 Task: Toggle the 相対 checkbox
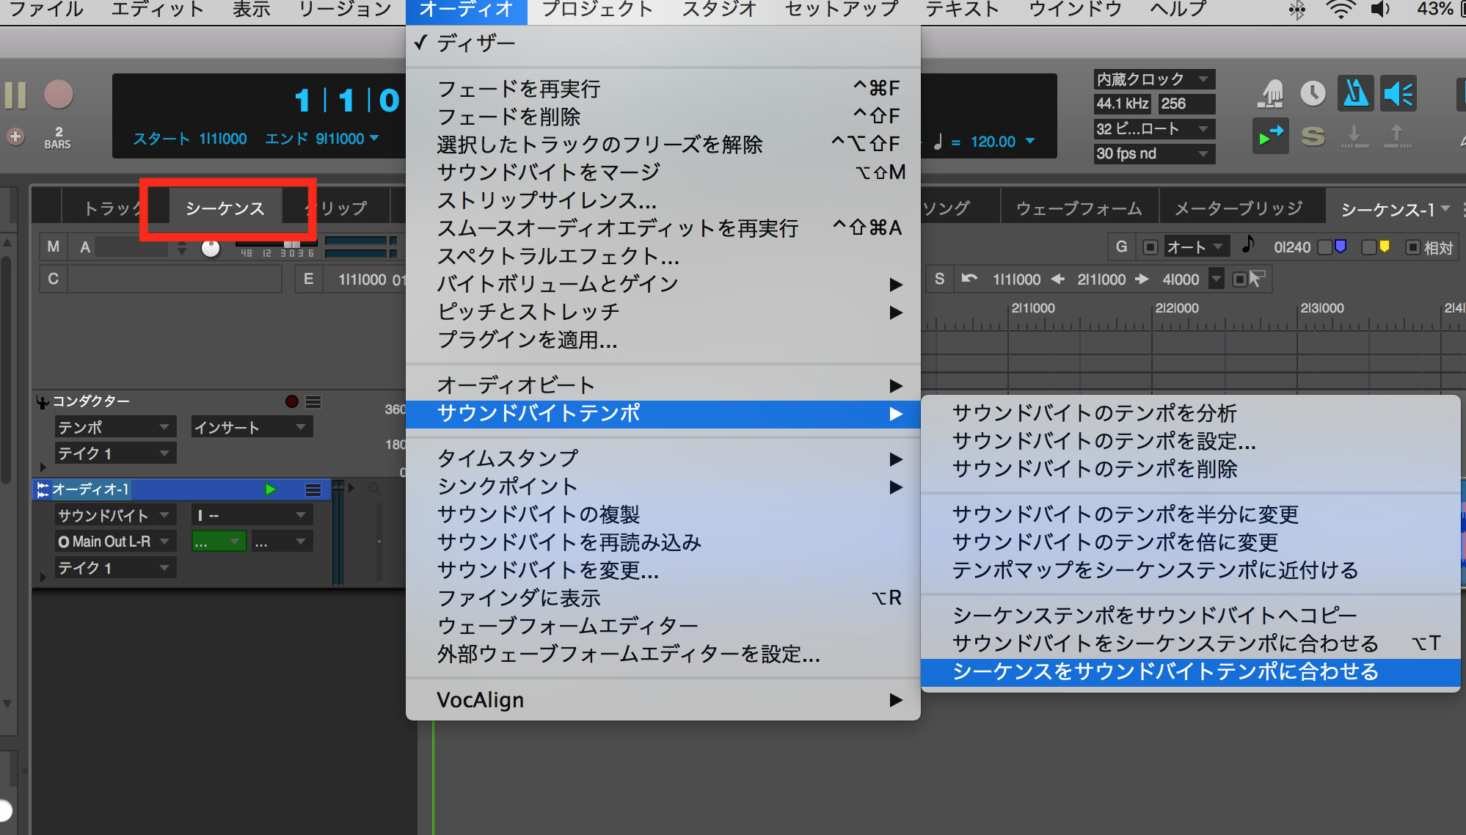(1412, 247)
